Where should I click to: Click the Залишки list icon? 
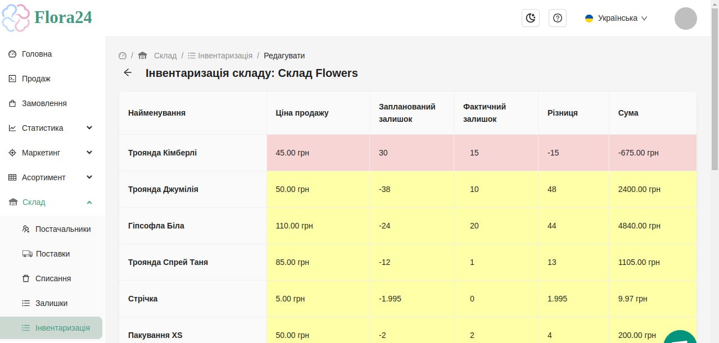(26, 303)
